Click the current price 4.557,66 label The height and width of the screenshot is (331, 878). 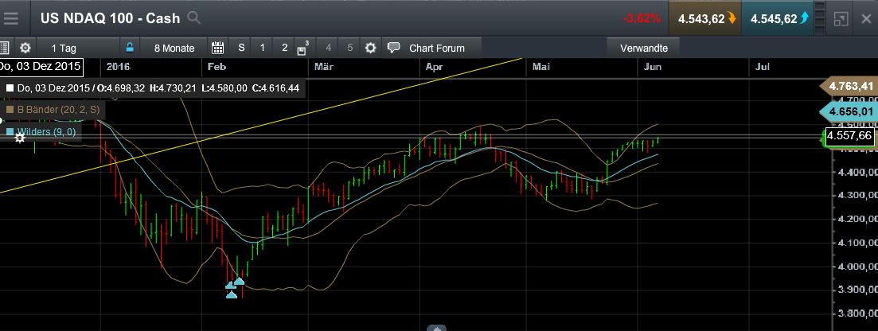pyautogui.click(x=849, y=136)
